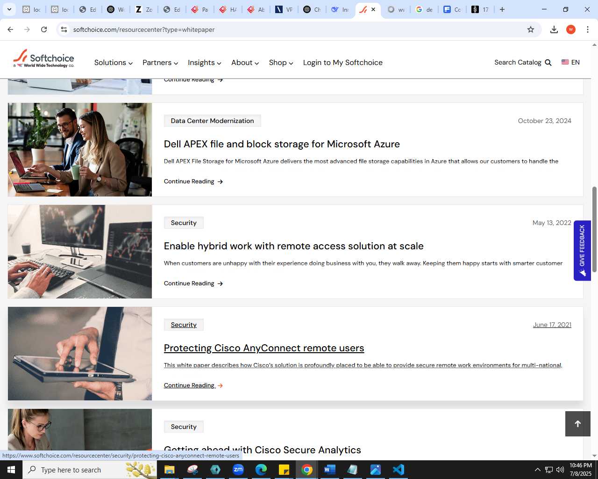This screenshot has height=479, width=598.
Task: Click the hybrid work article thumbnail image
Action: [80, 252]
